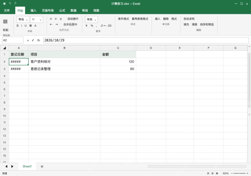
Task: Open the 常规 number format dropdown
Action: click(x=91, y=20)
